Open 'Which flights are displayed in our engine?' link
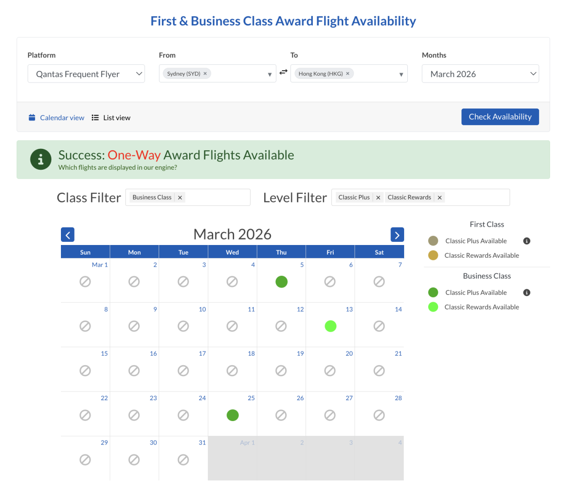This screenshot has height=490, width=566. pyautogui.click(x=118, y=167)
